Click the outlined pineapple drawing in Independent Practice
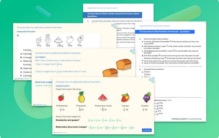This screenshot has width=219, height=138. coord(47,39)
